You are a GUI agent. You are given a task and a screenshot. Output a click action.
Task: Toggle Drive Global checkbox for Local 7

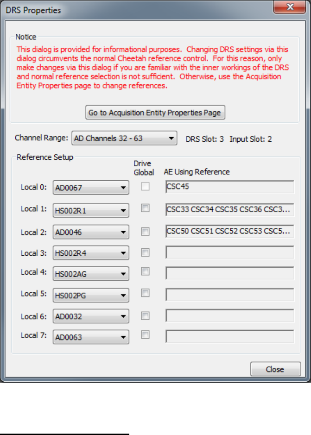coord(145,334)
